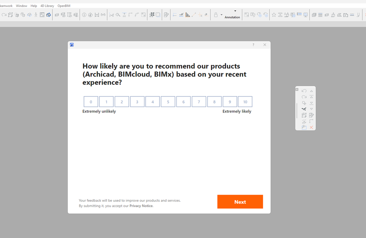Click redo arrow in floating palette
This screenshot has height=238, width=366.
tap(304, 97)
